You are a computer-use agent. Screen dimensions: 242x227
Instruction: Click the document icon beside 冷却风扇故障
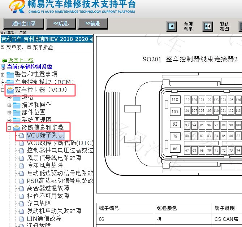coord(22,166)
